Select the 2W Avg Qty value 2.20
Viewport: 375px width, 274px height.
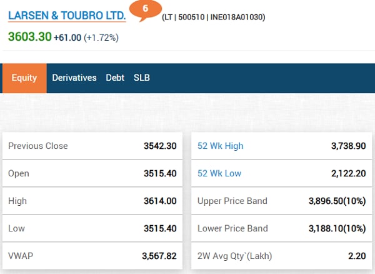(x=357, y=256)
